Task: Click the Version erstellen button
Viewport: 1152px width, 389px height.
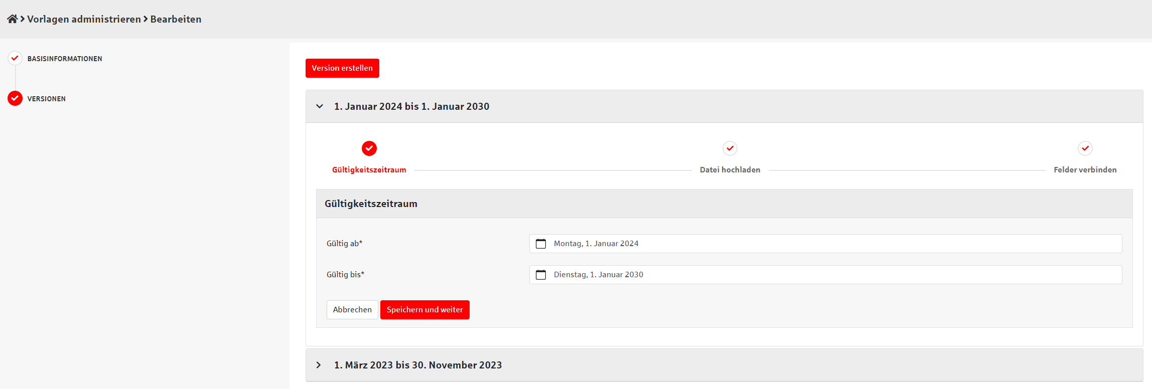Action: pyautogui.click(x=342, y=68)
